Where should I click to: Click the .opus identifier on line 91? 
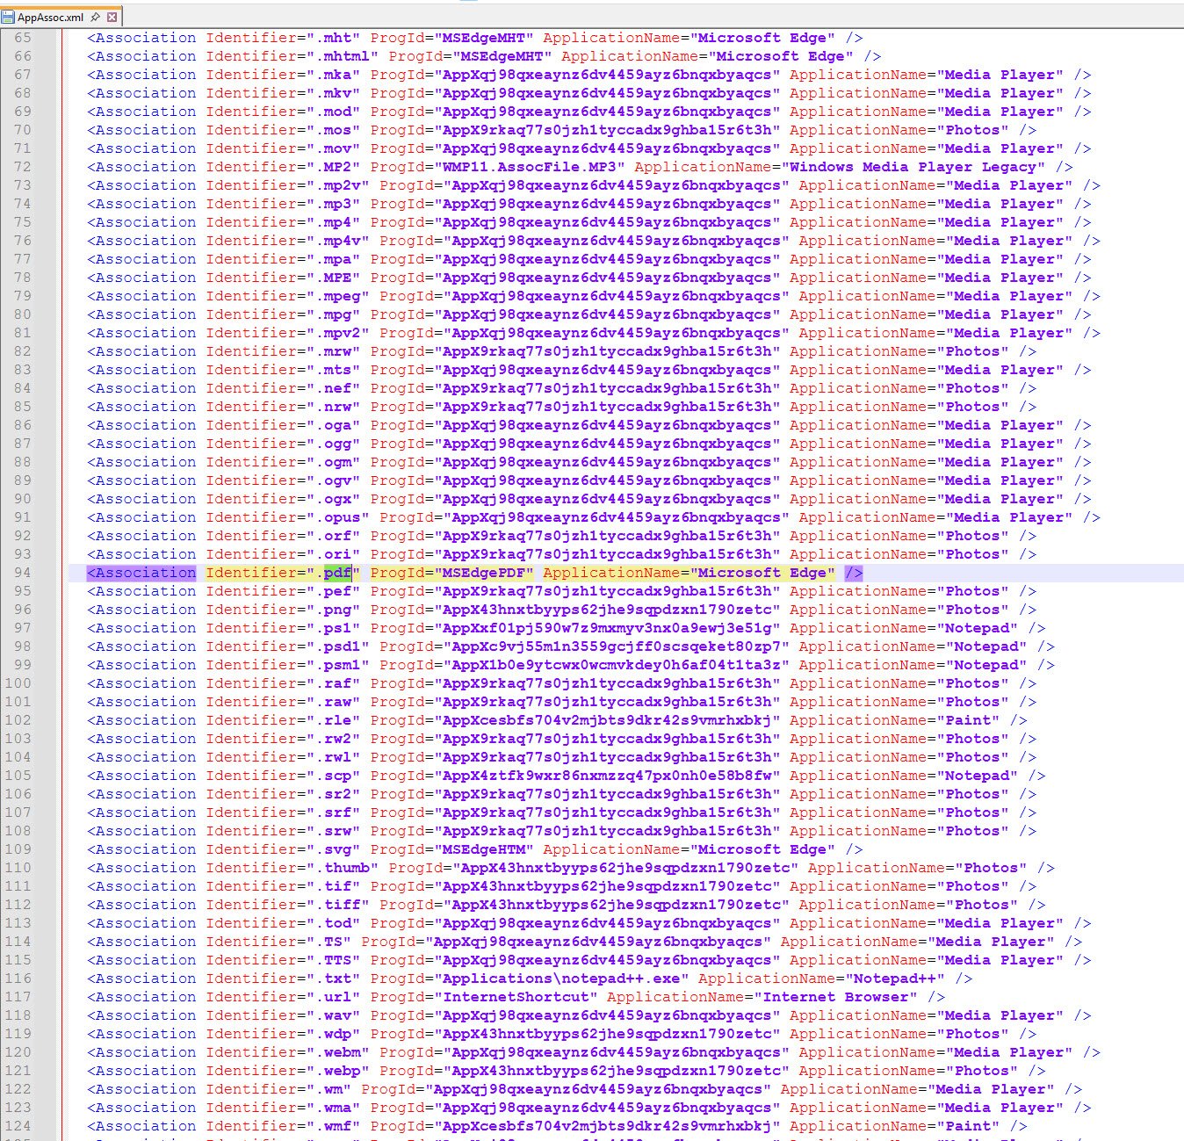(342, 517)
